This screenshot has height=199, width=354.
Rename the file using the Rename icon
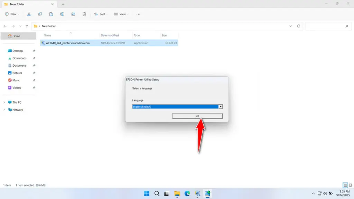click(x=62, y=14)
